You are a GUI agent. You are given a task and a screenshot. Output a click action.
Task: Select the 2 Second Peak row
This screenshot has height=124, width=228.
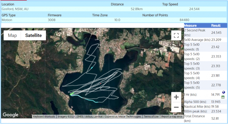(206, 32)
